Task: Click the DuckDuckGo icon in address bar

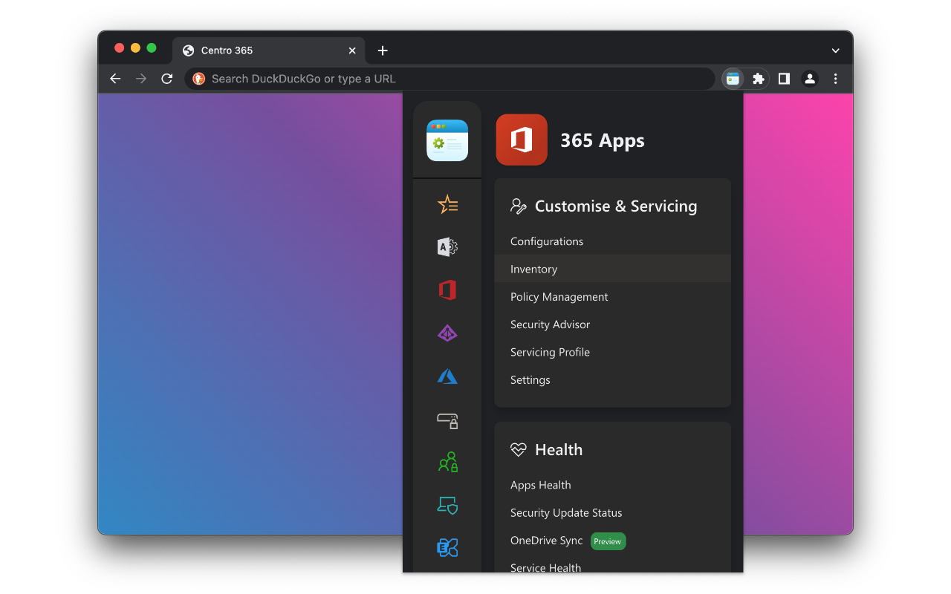Action: (x=199, y=79)
